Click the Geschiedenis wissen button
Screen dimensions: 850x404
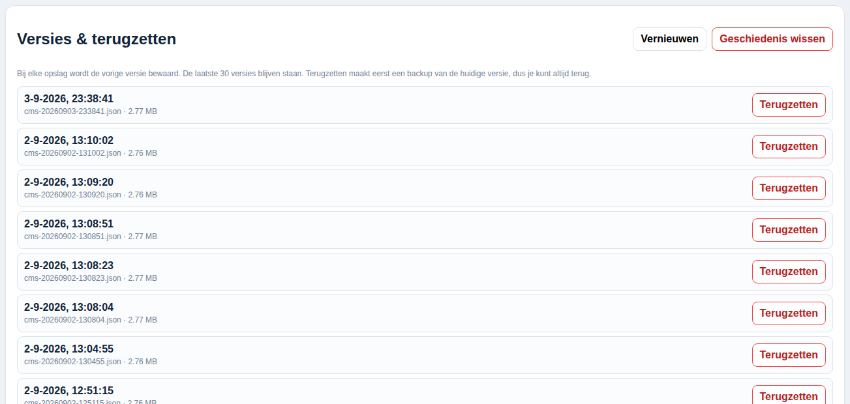[x=772, y=39]
